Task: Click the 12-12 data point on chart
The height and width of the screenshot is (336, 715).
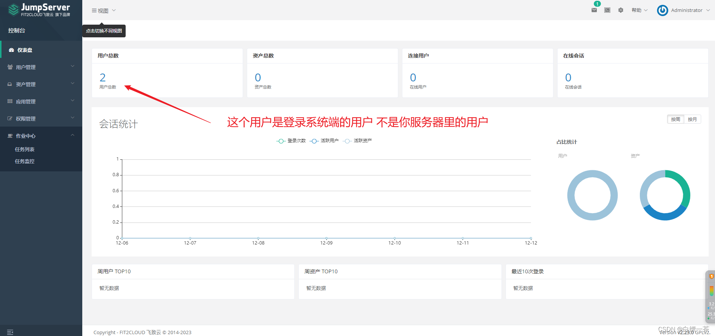Action: click(531, 238)
